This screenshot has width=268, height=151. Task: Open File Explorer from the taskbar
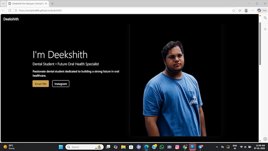(123, 147)
